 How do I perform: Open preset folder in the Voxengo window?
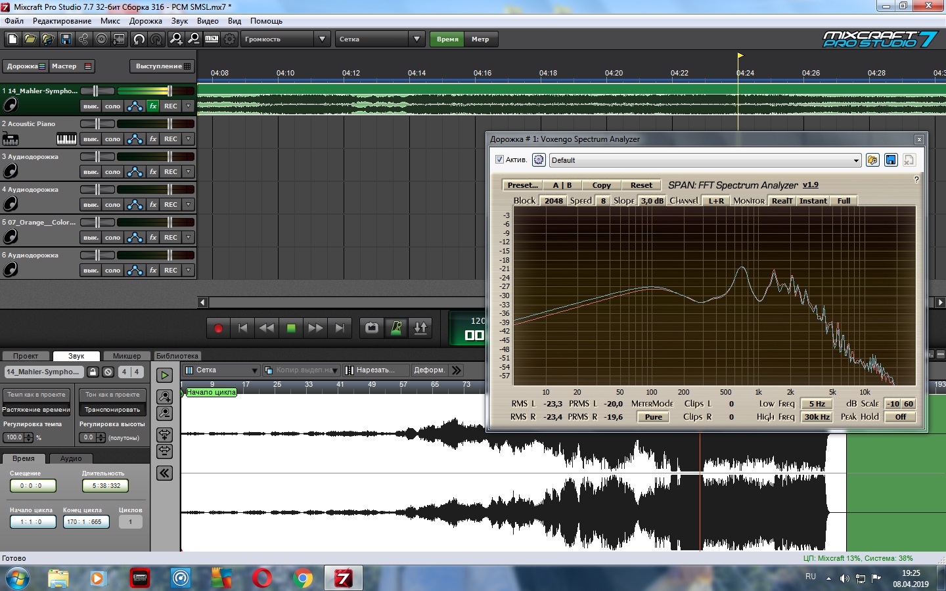[872, 160]
